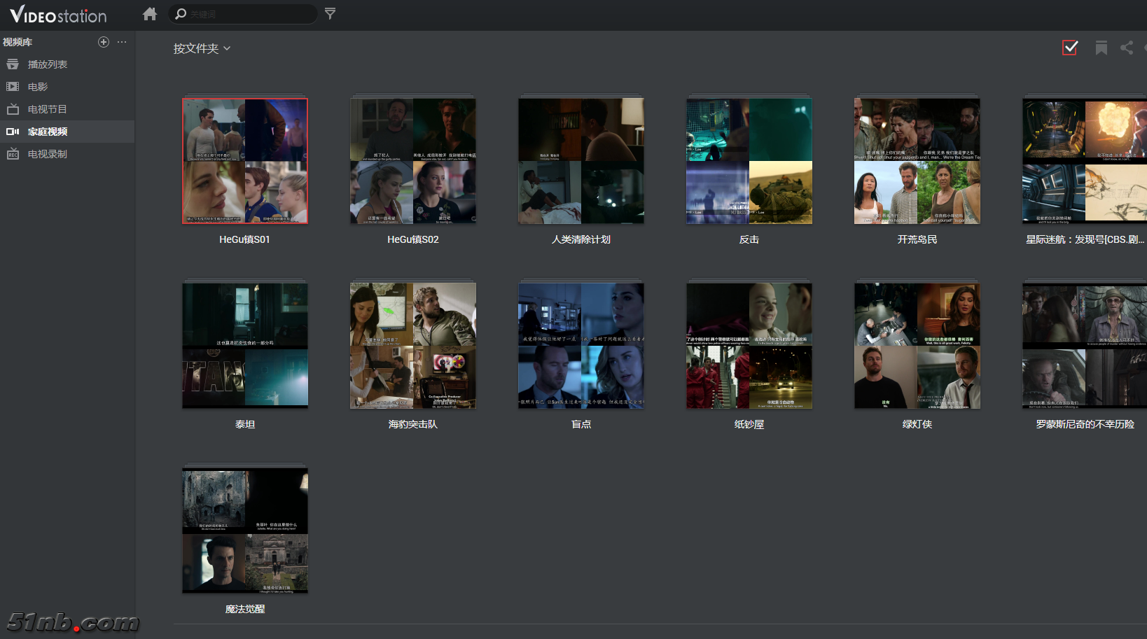Open the HeGu镇S01 folder thumbnail
This screenshot has height=639, width=1147.
tap(244, 161)
